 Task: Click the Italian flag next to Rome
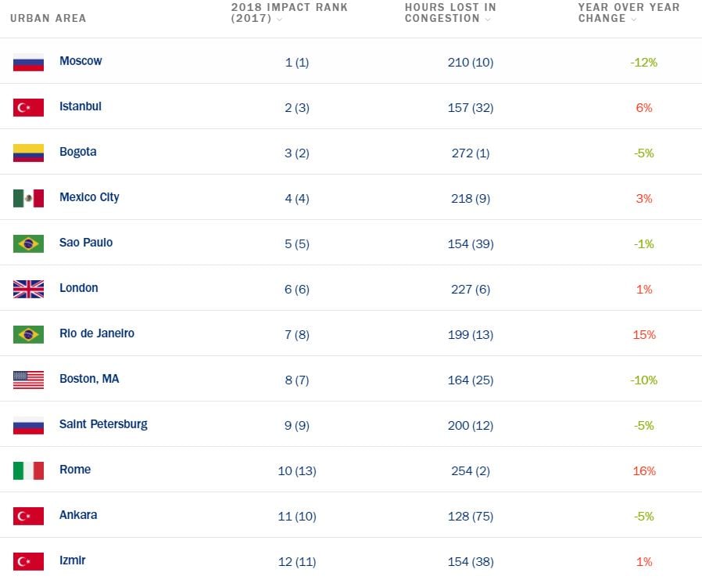coord(28,470)
